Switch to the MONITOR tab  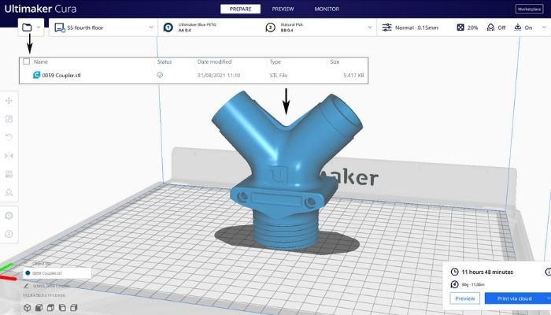pos(327,9)
